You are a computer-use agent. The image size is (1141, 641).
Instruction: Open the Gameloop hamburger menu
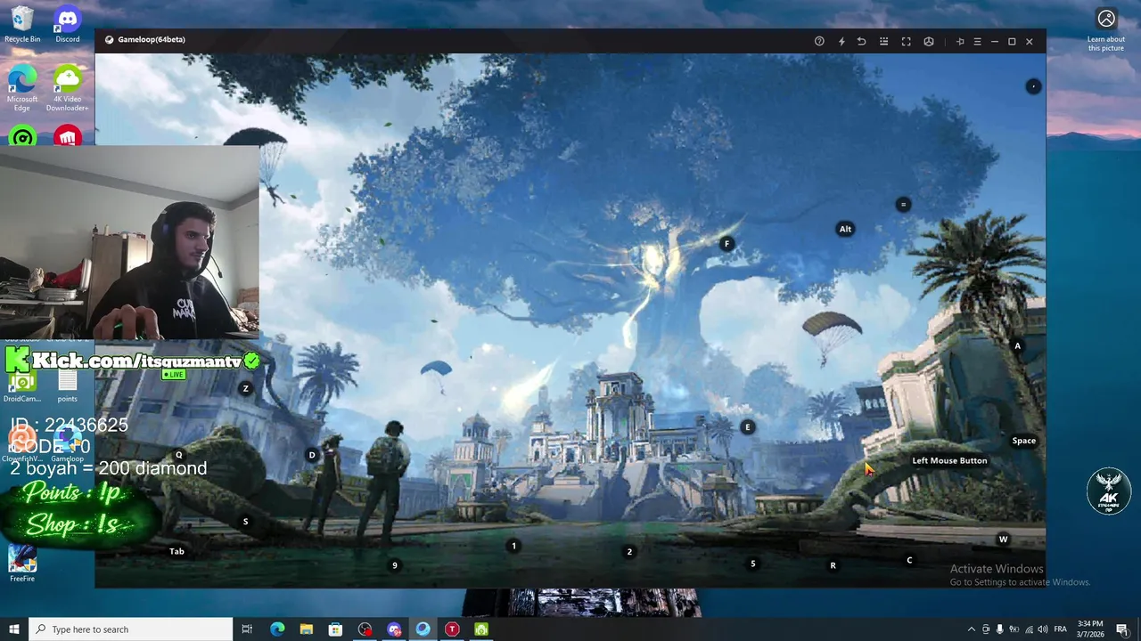(977, 41)
